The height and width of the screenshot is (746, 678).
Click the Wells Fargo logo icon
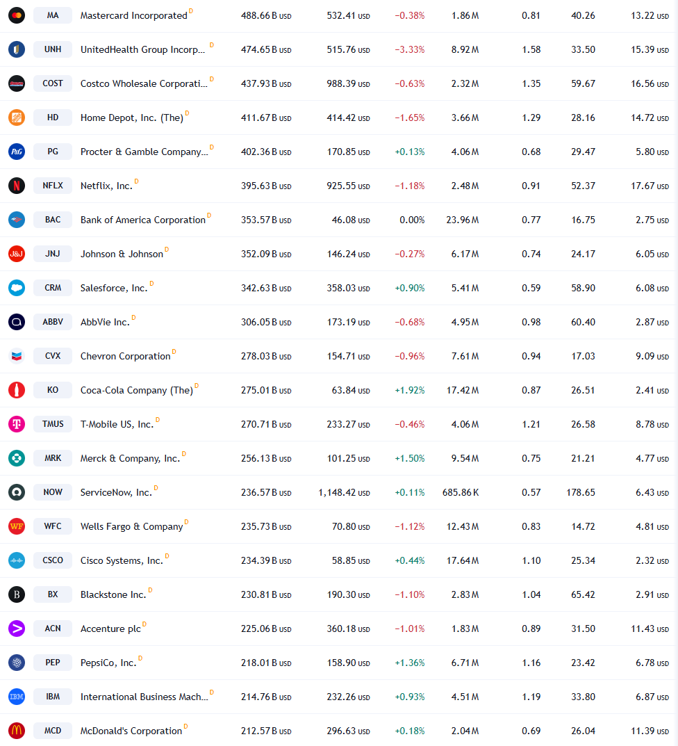17,527
